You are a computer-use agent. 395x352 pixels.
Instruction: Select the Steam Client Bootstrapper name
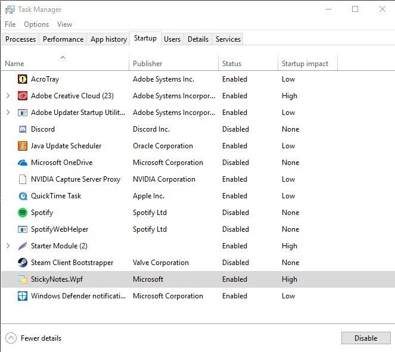tap(72, 263)
